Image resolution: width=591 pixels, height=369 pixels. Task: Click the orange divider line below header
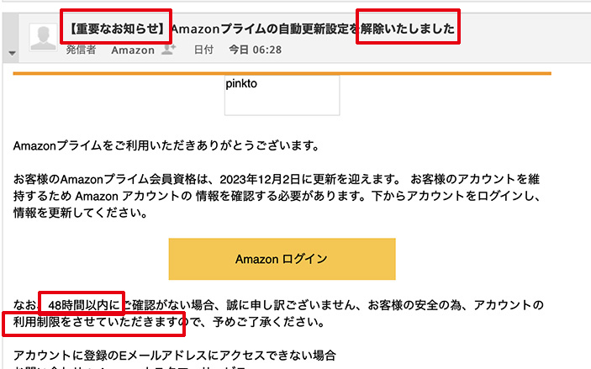click(x=282, y=73)
